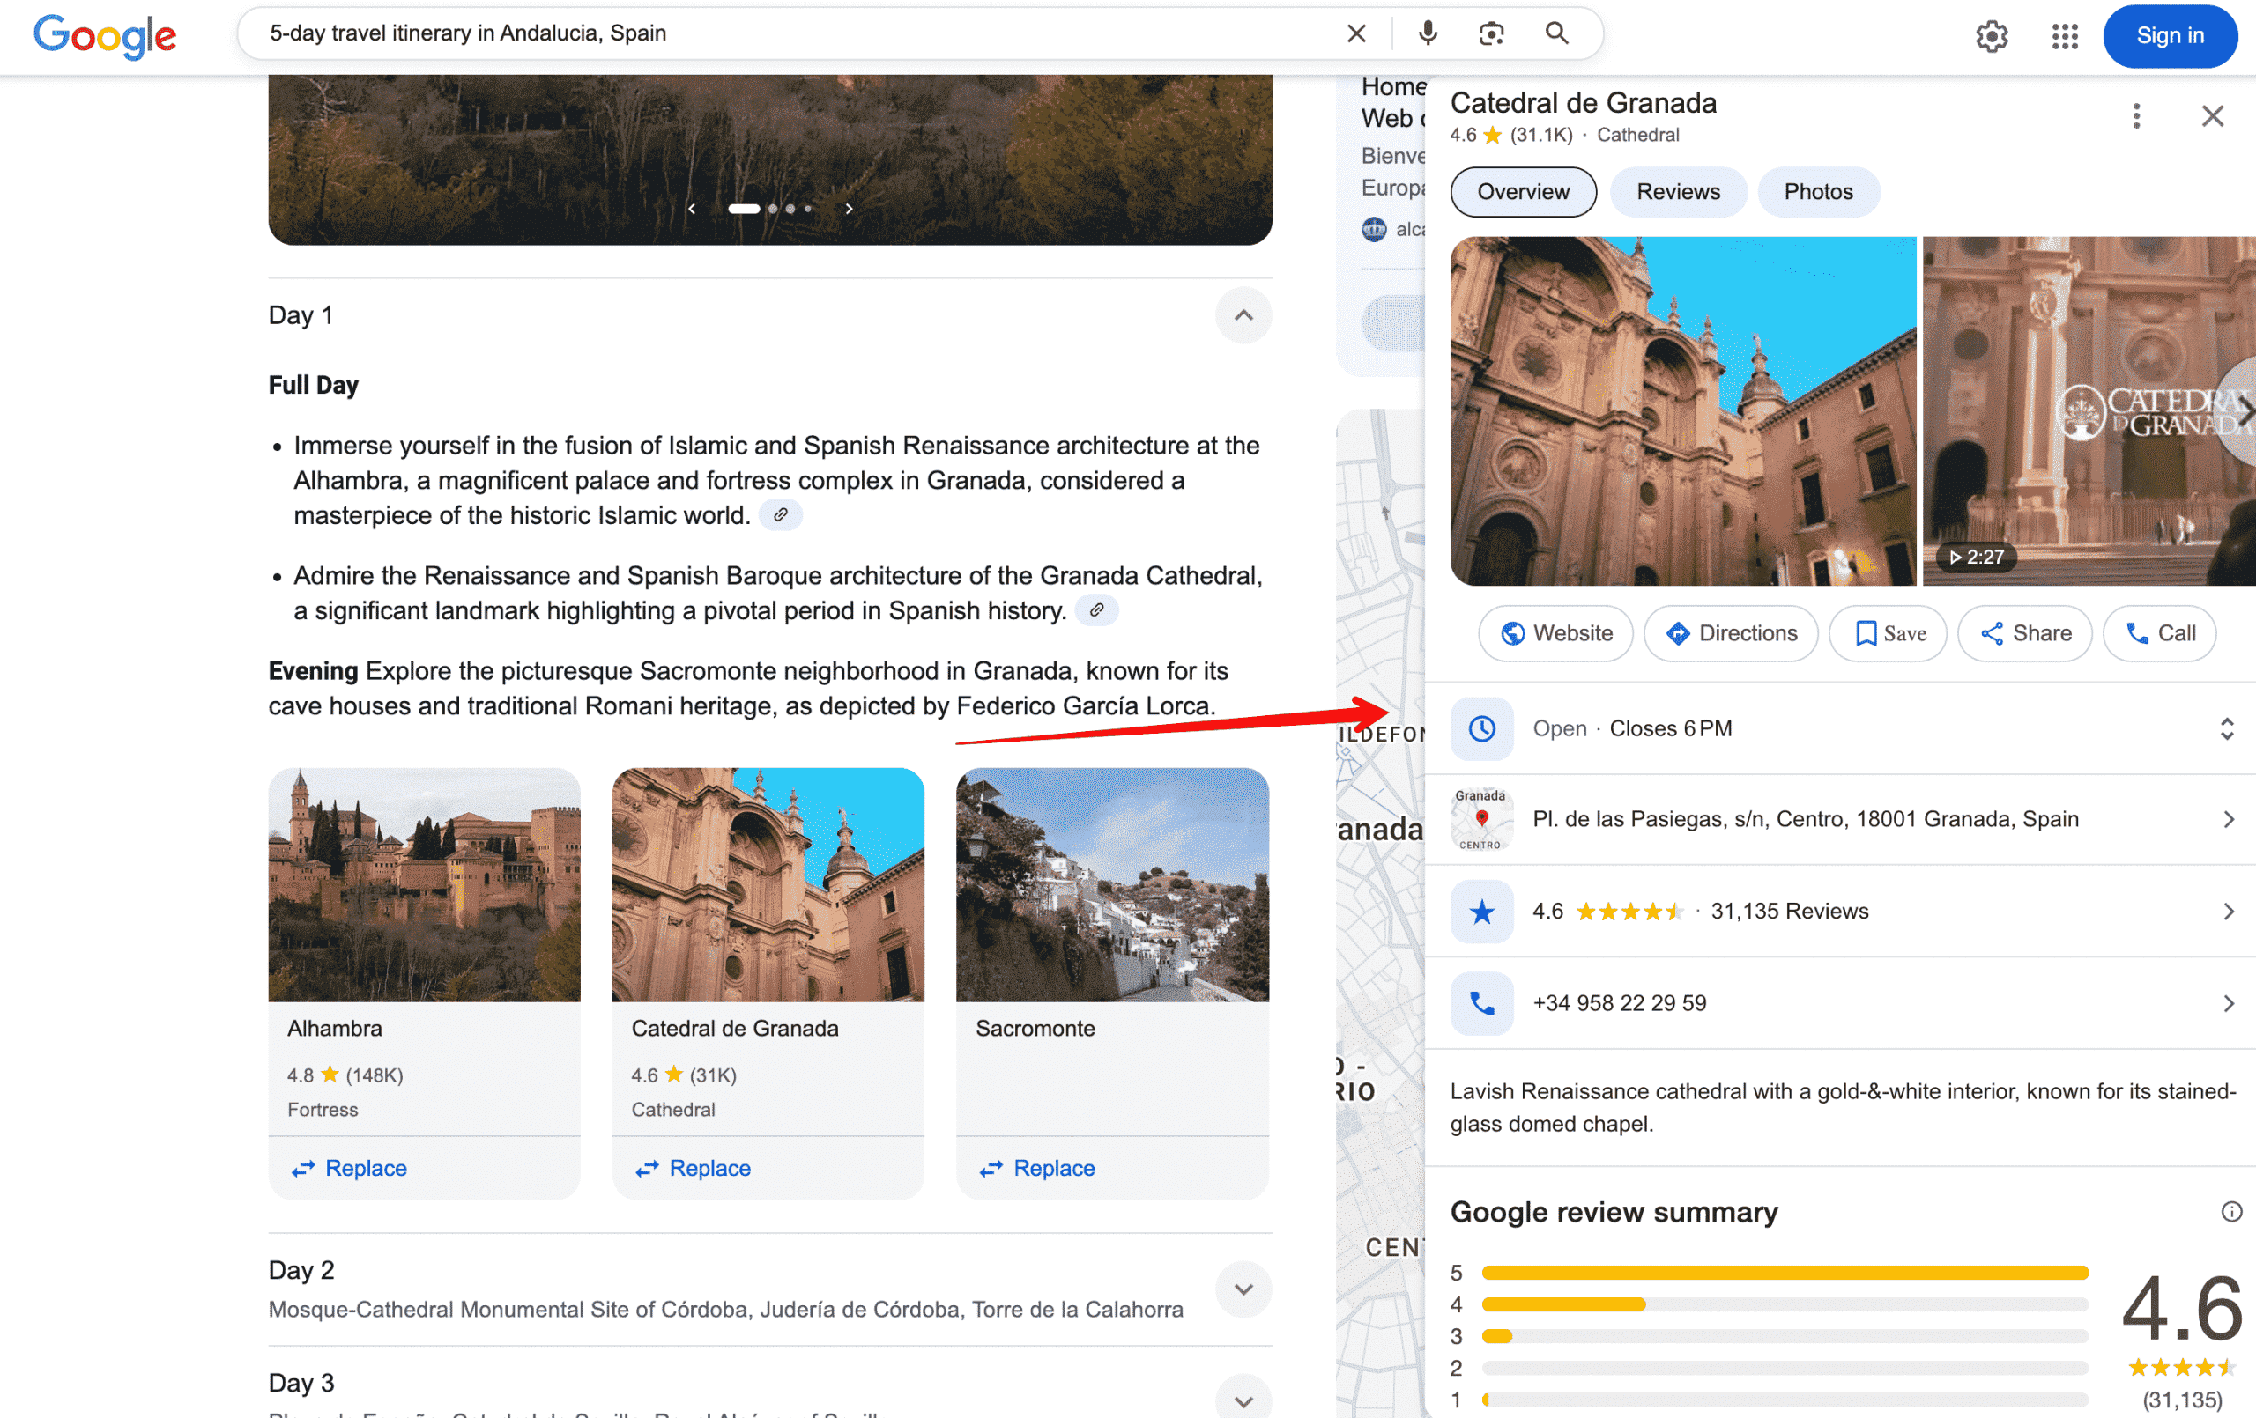Click the 5-star rating bar
Viewport: 2256px width, 1418px height.
[1785, 1273]
